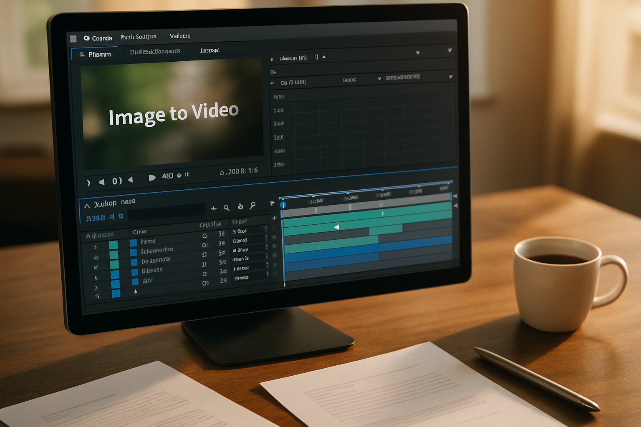Click the crosshair icon left of the magnifier
The image size is (641, 427).
pyautogui.click(x=214, y=208)
